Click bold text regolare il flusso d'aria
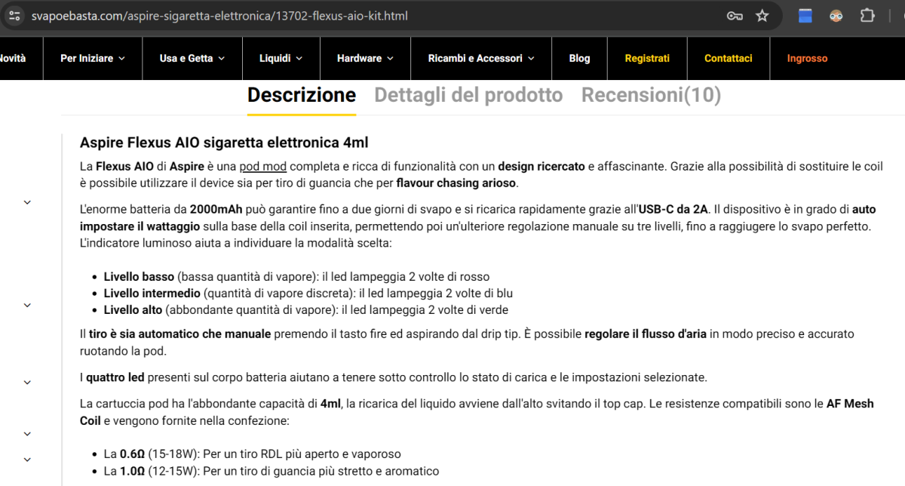This screenshot has width=905, height=486. (646, 334)
